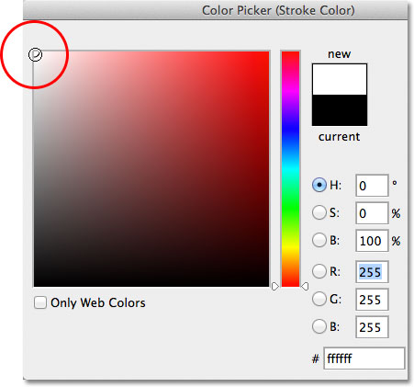The image size is (414, 387).
Task: Click the red R value field
Action: click(372, 272)
